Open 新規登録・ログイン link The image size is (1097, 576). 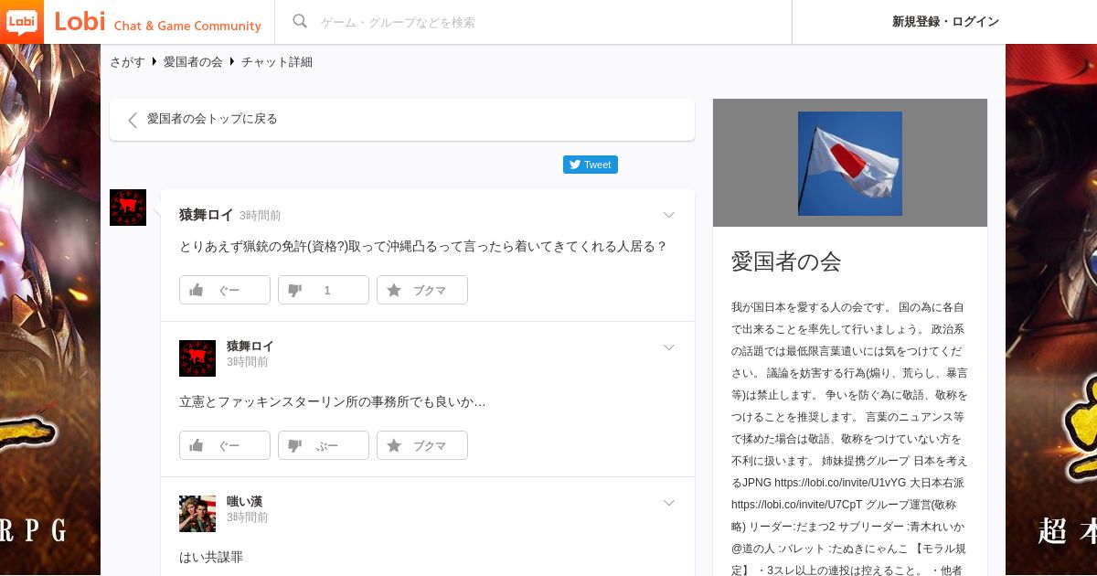tap(945, 22)
